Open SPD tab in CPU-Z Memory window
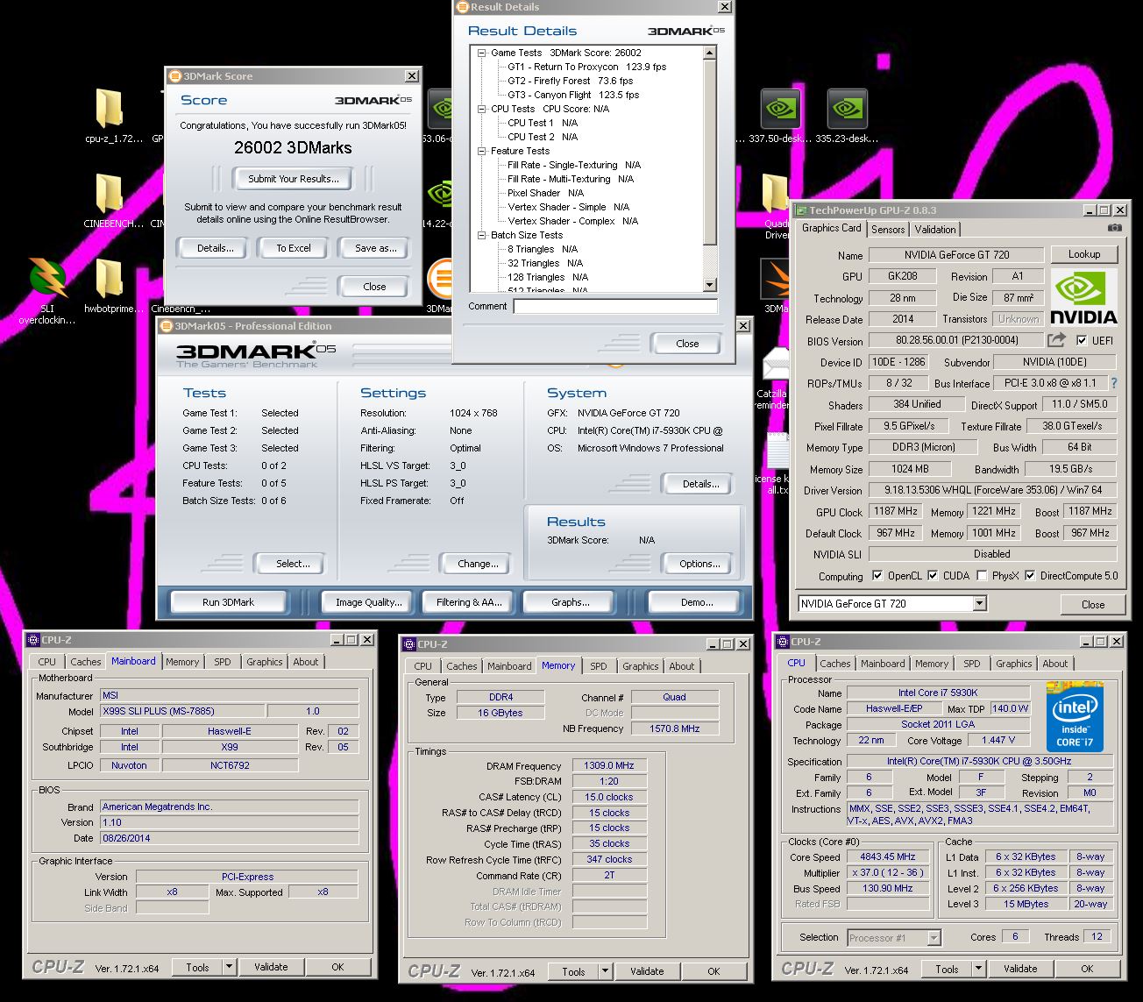 tap(599, 666)
